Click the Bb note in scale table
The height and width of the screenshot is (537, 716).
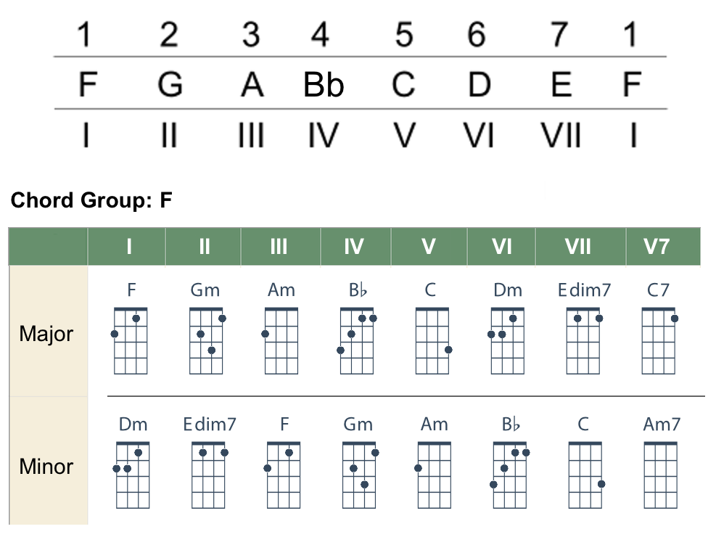point(324,86)
